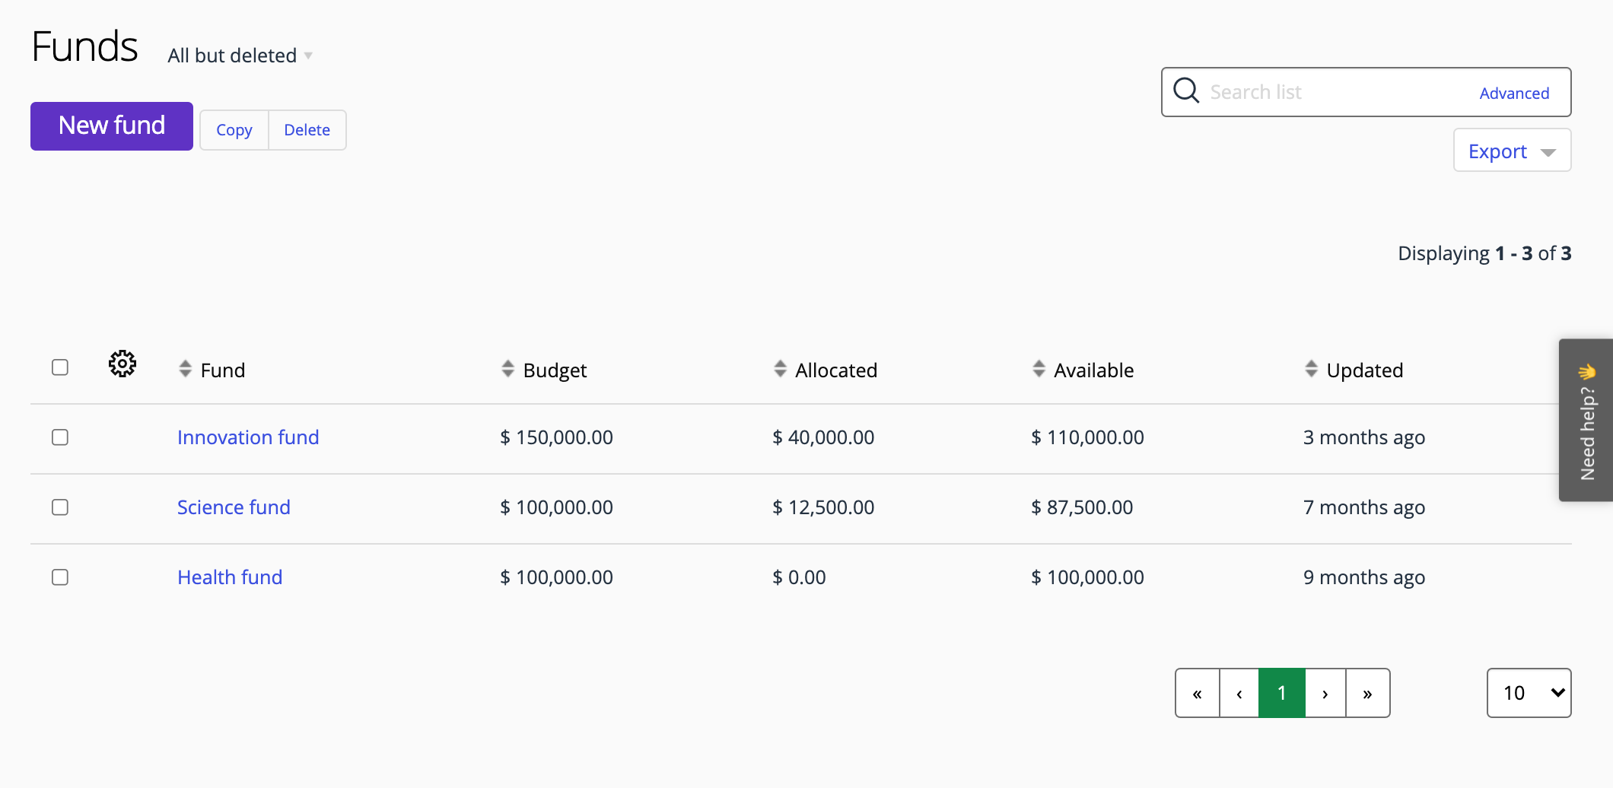This screenshot has width=1613, height=788.
Task: Toggle the select-all checkbox in header
Action: pyautogui.click(x=60, y=367)
